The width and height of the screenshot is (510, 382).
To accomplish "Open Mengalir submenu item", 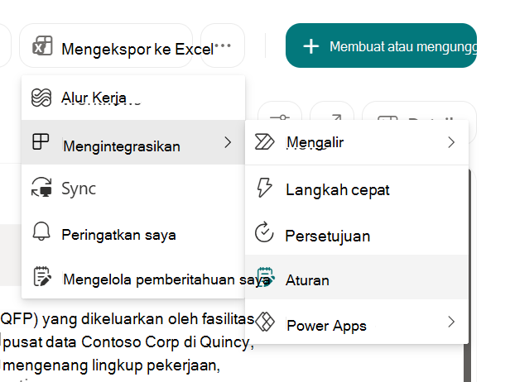I will tap(357, 142).
